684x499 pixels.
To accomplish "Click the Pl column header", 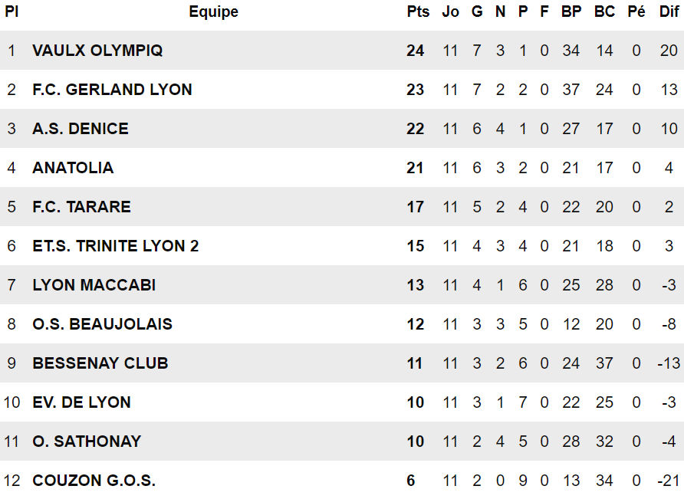I will (x=12, y=11).
